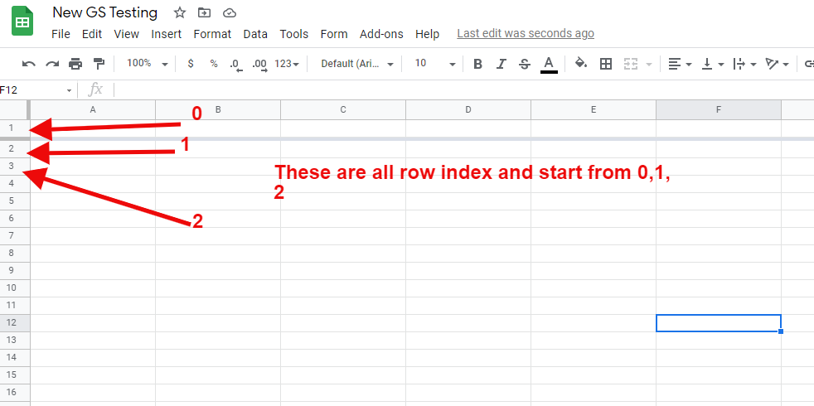
Task: Open the zoom 100% dropdown
Action: pyautogui.click(x=148, y=63)
